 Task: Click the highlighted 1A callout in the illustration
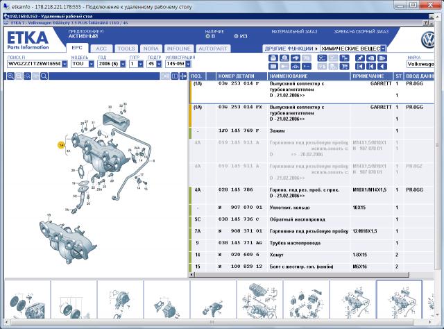pos(62,145)
